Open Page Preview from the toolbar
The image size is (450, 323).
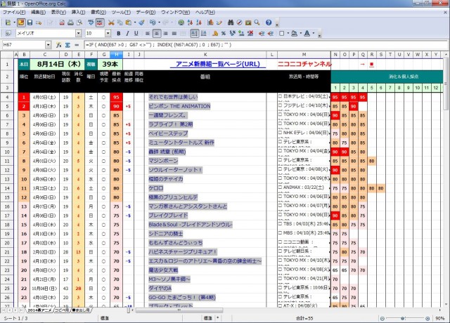pyautogui.click(x=79, y=22)
